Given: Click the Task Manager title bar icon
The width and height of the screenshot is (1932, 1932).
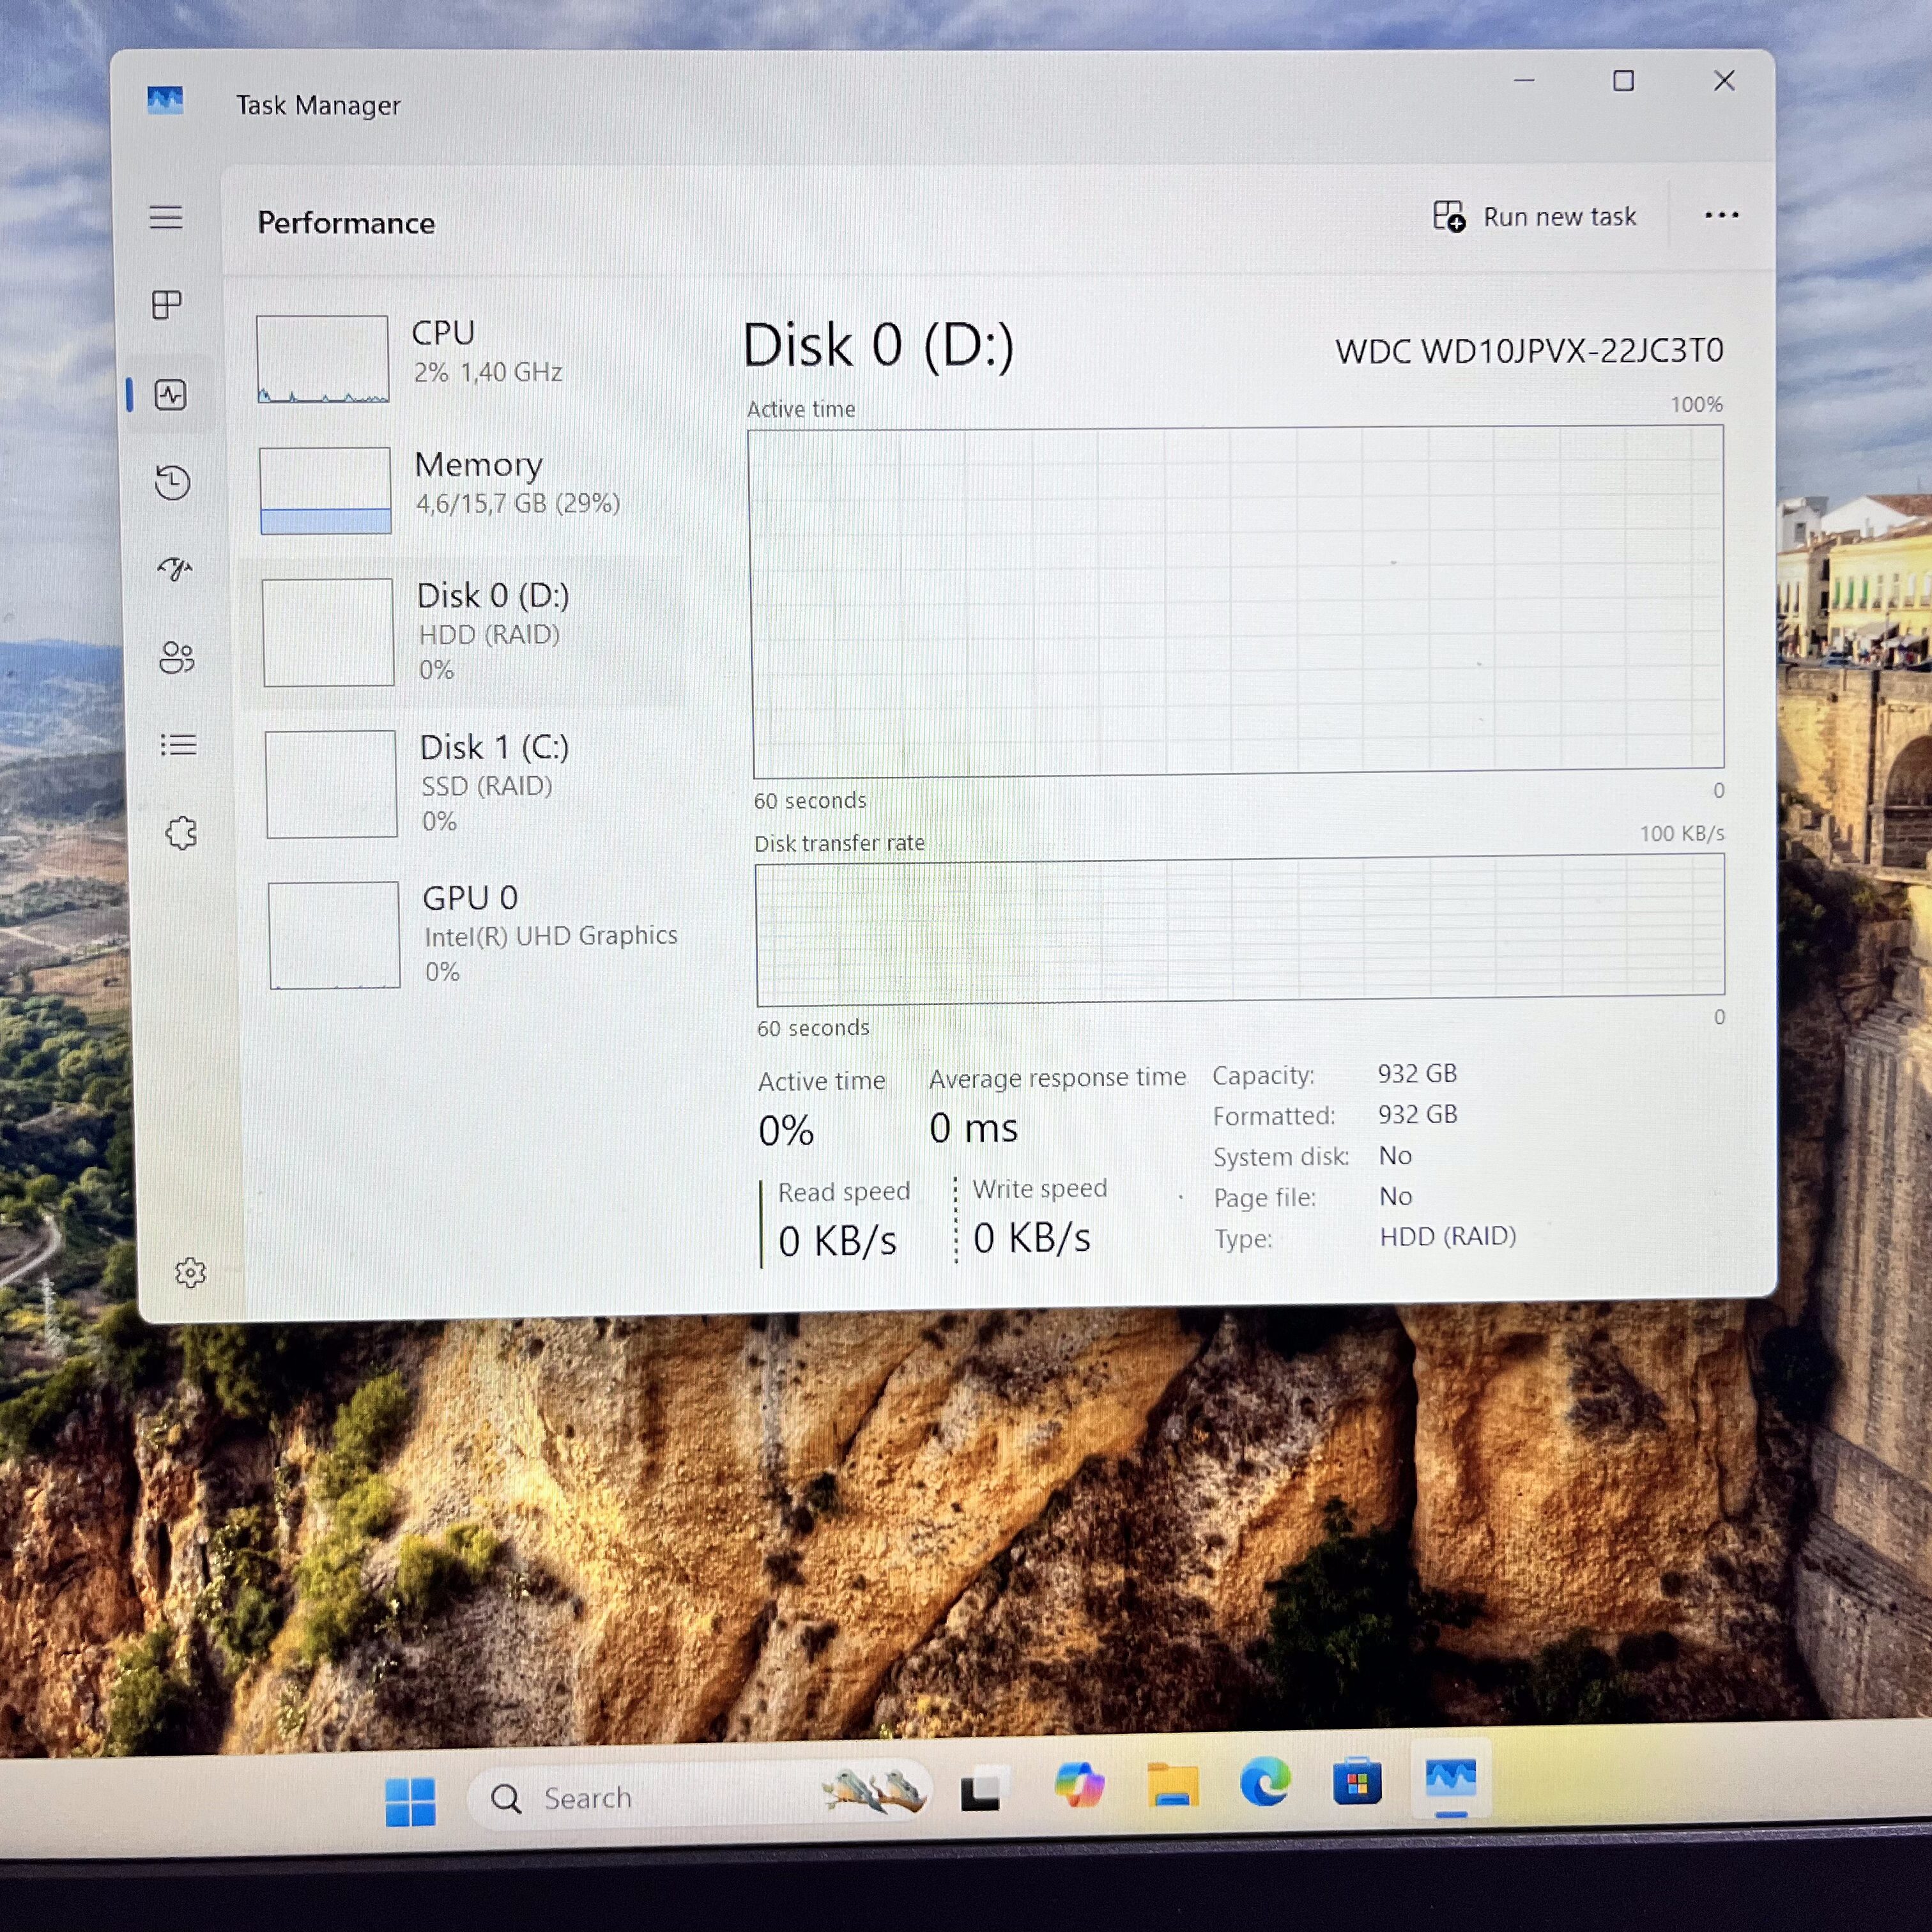Looking at the screenshot, I should (x=165, y=100).
